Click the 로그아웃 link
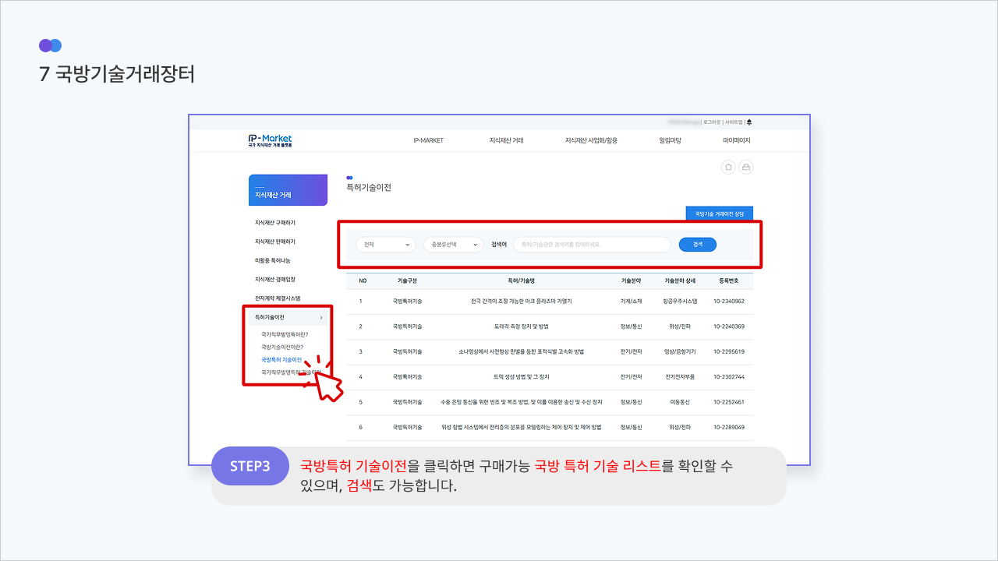Image resolution: width=998 pixels, height=561 pixels. 711,122
